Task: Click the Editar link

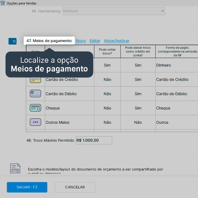Action: click(x=95, y=41)
